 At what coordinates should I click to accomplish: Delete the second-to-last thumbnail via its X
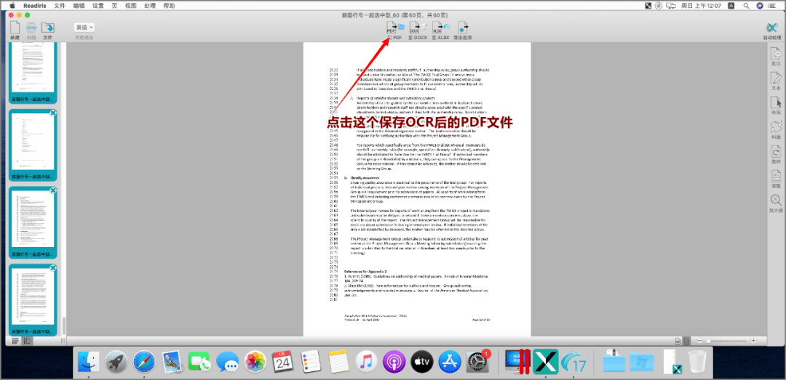pos(52,191)
